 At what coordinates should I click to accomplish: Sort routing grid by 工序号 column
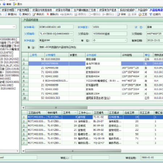70,113
